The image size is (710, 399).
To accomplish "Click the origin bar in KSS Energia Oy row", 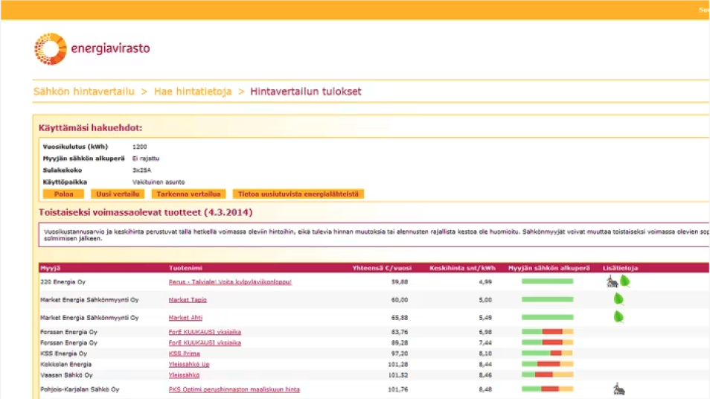I will [x=548, y=354].
